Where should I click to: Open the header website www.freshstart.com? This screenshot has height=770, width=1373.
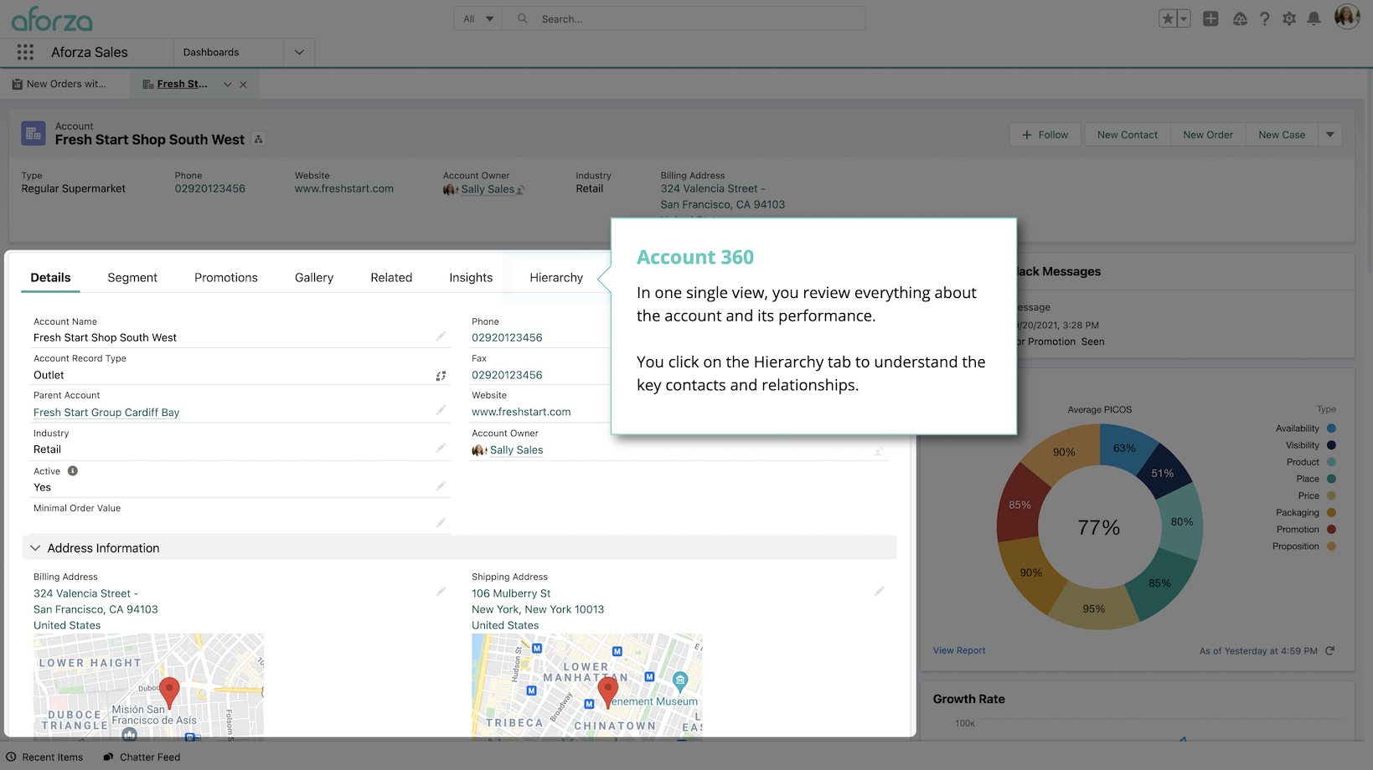[344, 188]
